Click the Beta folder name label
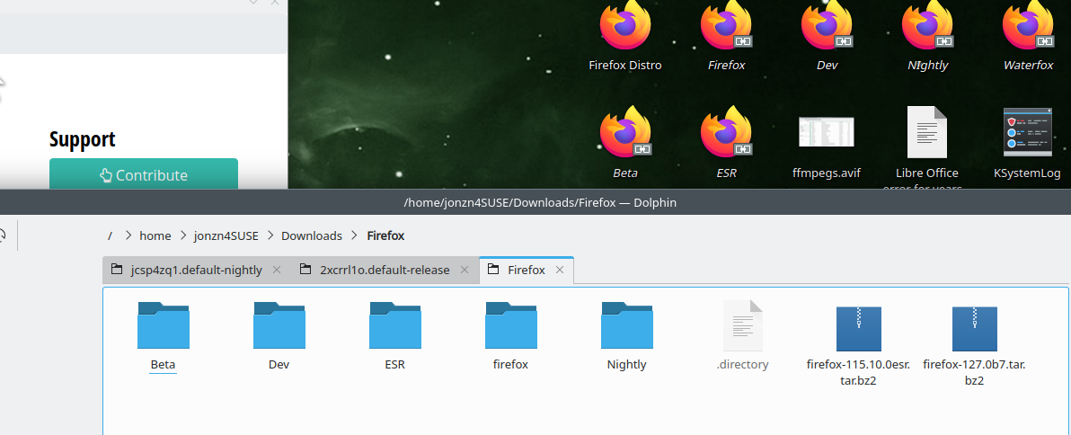This screenshot has height=435, width=1071. coord(164,364)
